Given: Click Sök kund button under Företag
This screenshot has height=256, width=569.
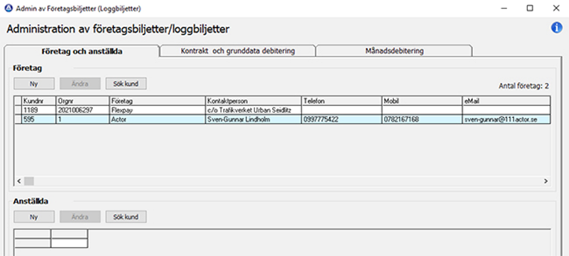Looking at the screenshot, I should click(126, 84).
